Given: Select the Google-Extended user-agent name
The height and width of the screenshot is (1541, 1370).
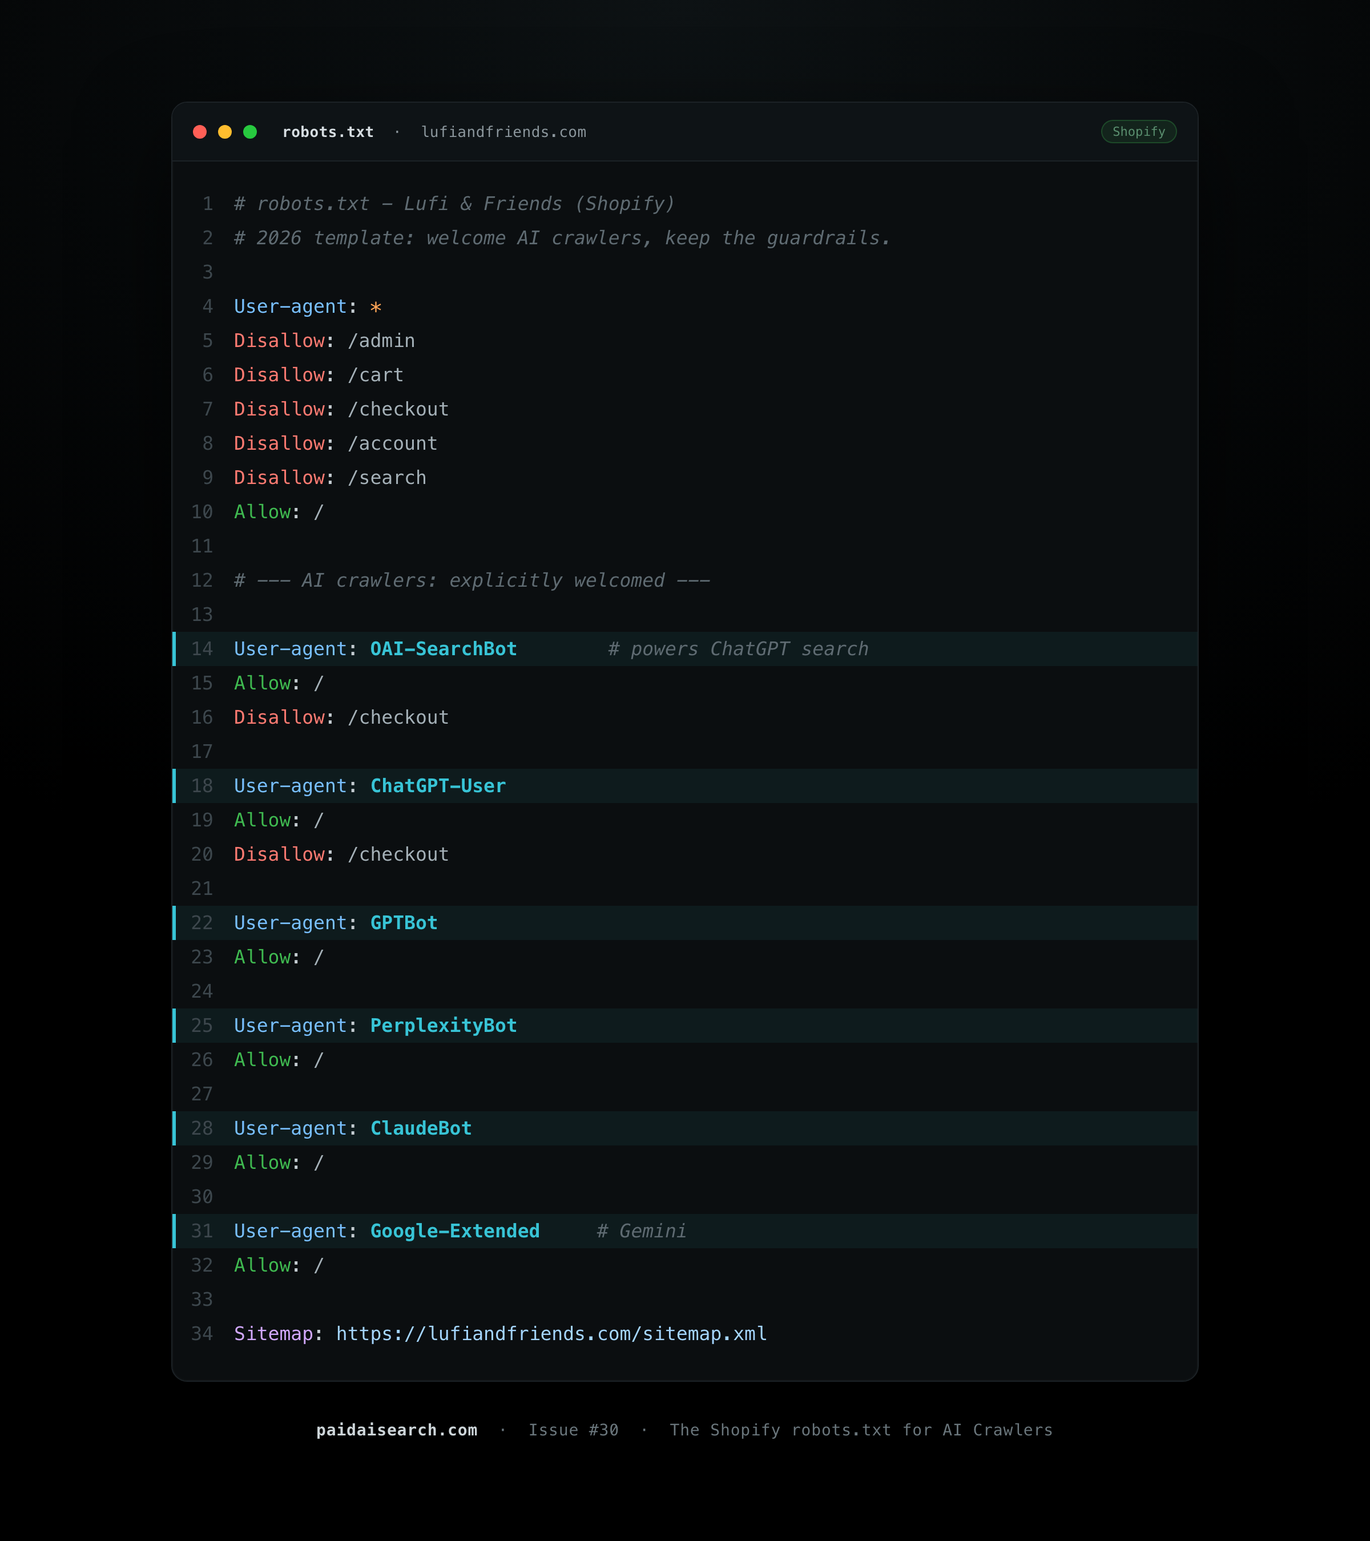Looking at the screenshot, I should click(x=454, y=1231).
